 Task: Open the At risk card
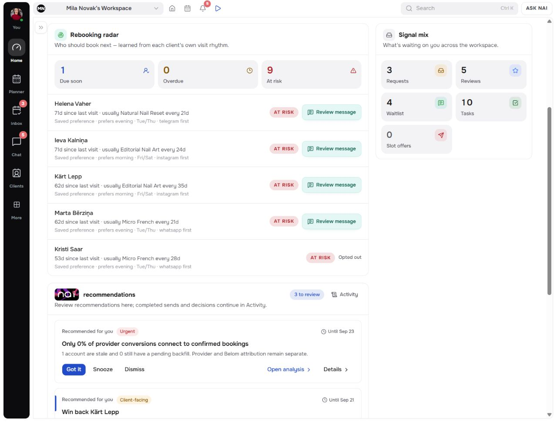(311, 74)
